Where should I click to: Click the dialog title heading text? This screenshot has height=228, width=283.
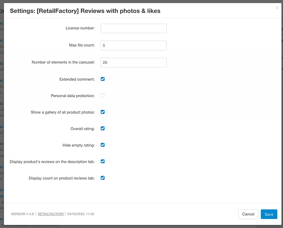(x=85, y=11)
